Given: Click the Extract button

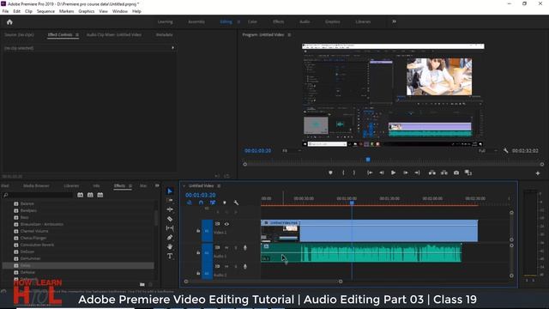Looking at the screenshot, I should point(444,173).
